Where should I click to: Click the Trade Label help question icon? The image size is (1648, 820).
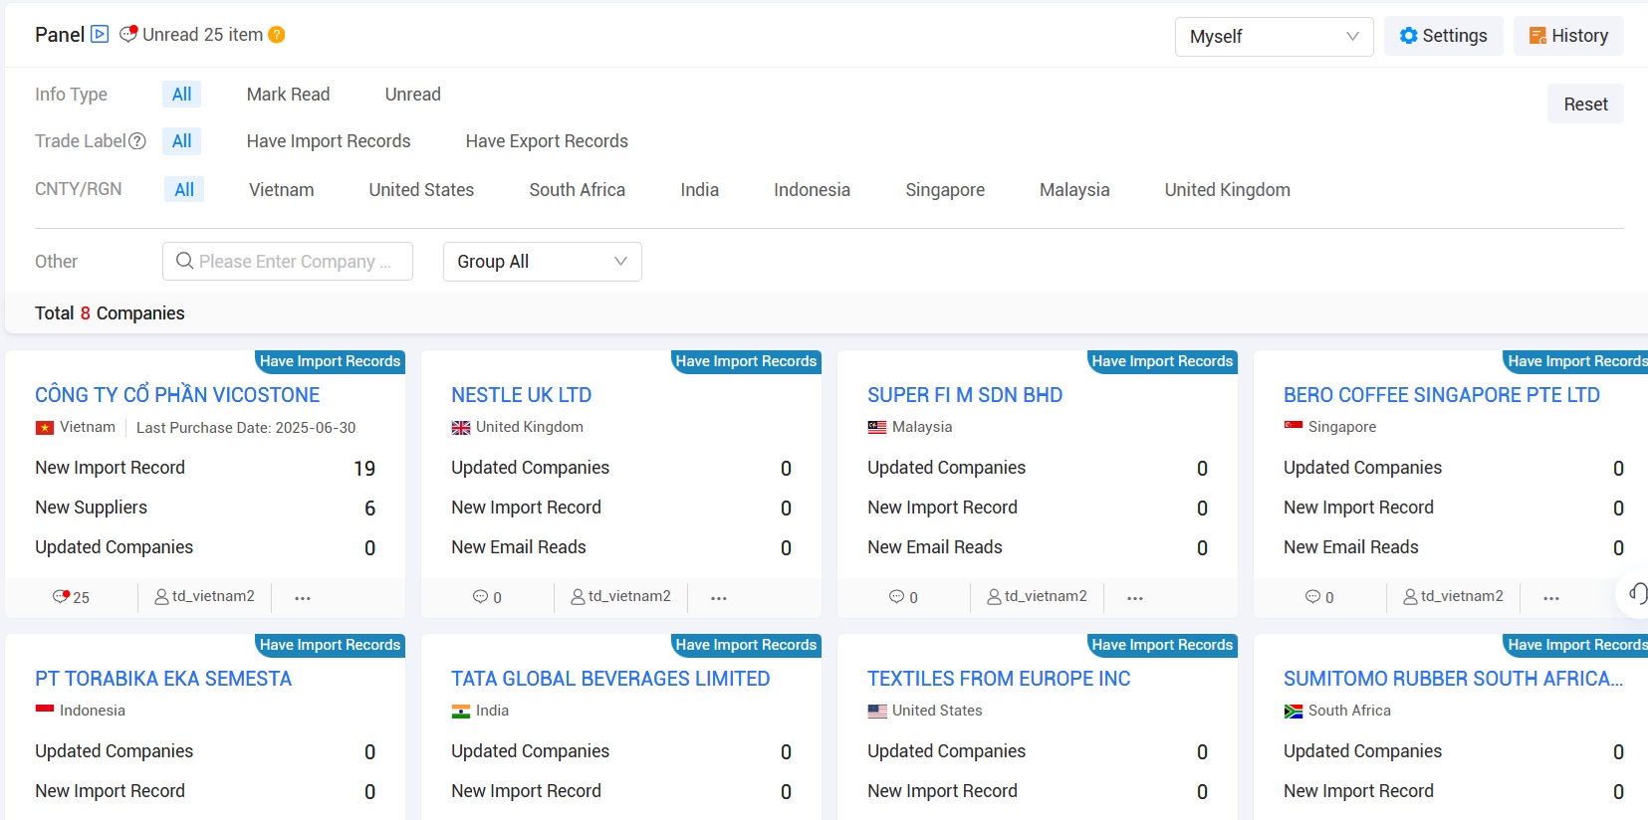point(137,141)
